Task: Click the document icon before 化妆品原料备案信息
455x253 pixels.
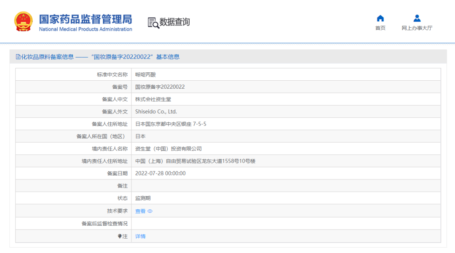Action: 18,57
